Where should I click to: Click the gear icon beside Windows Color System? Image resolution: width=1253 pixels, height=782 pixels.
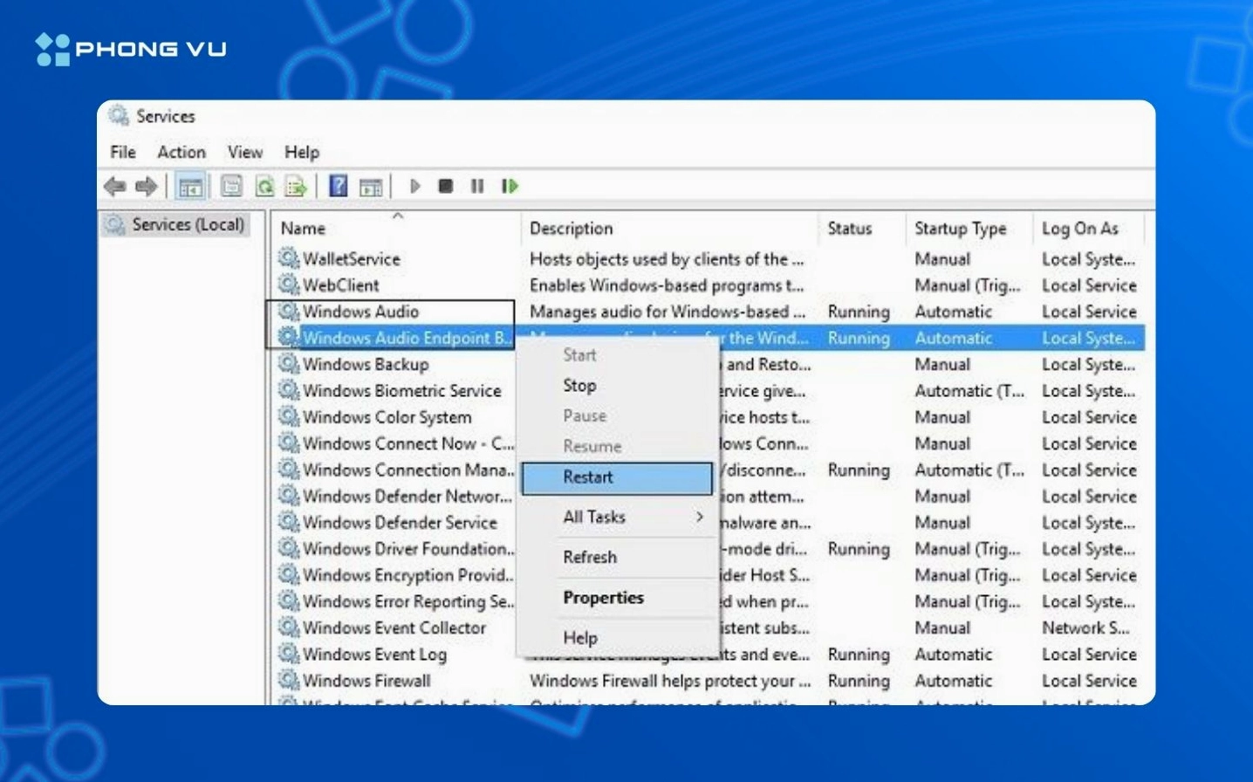[x=289, y=417]
